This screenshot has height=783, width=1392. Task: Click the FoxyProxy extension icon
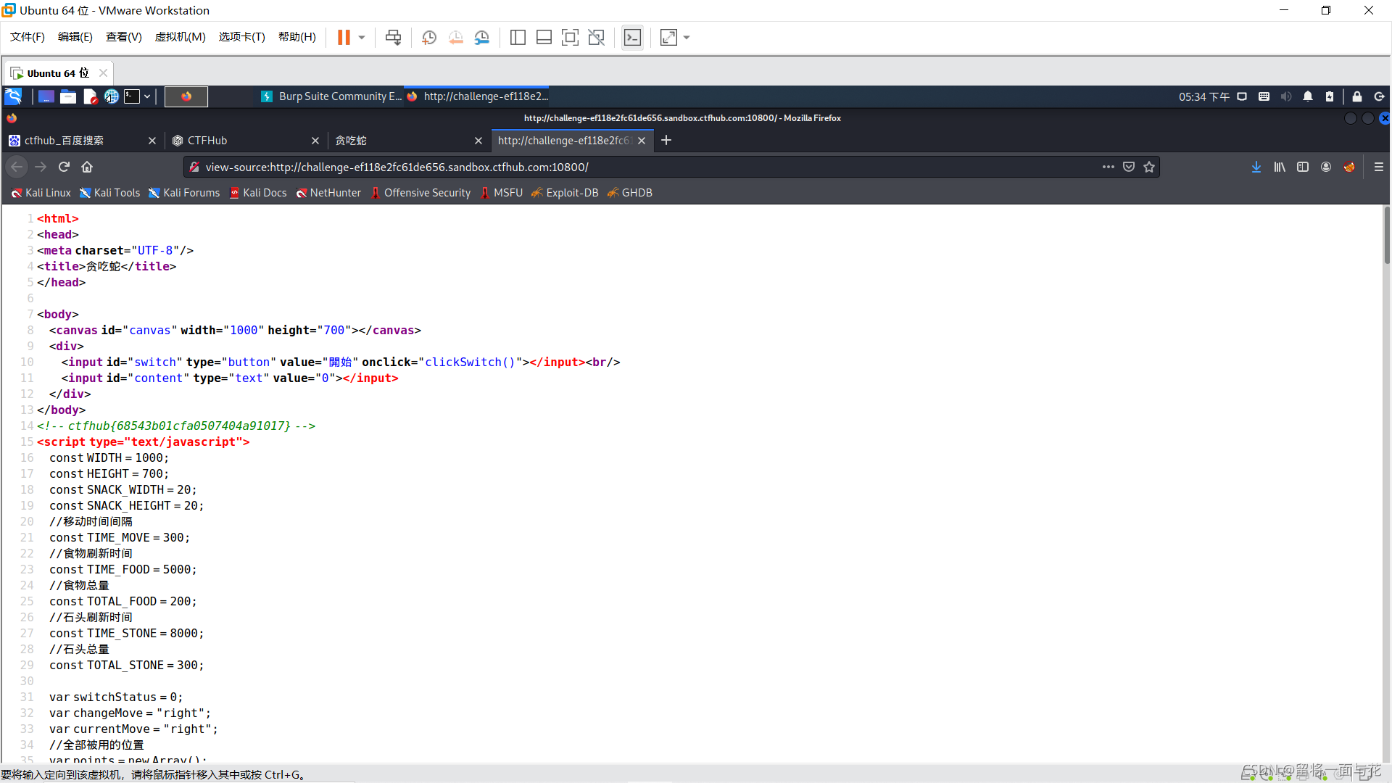[1349, 167]
